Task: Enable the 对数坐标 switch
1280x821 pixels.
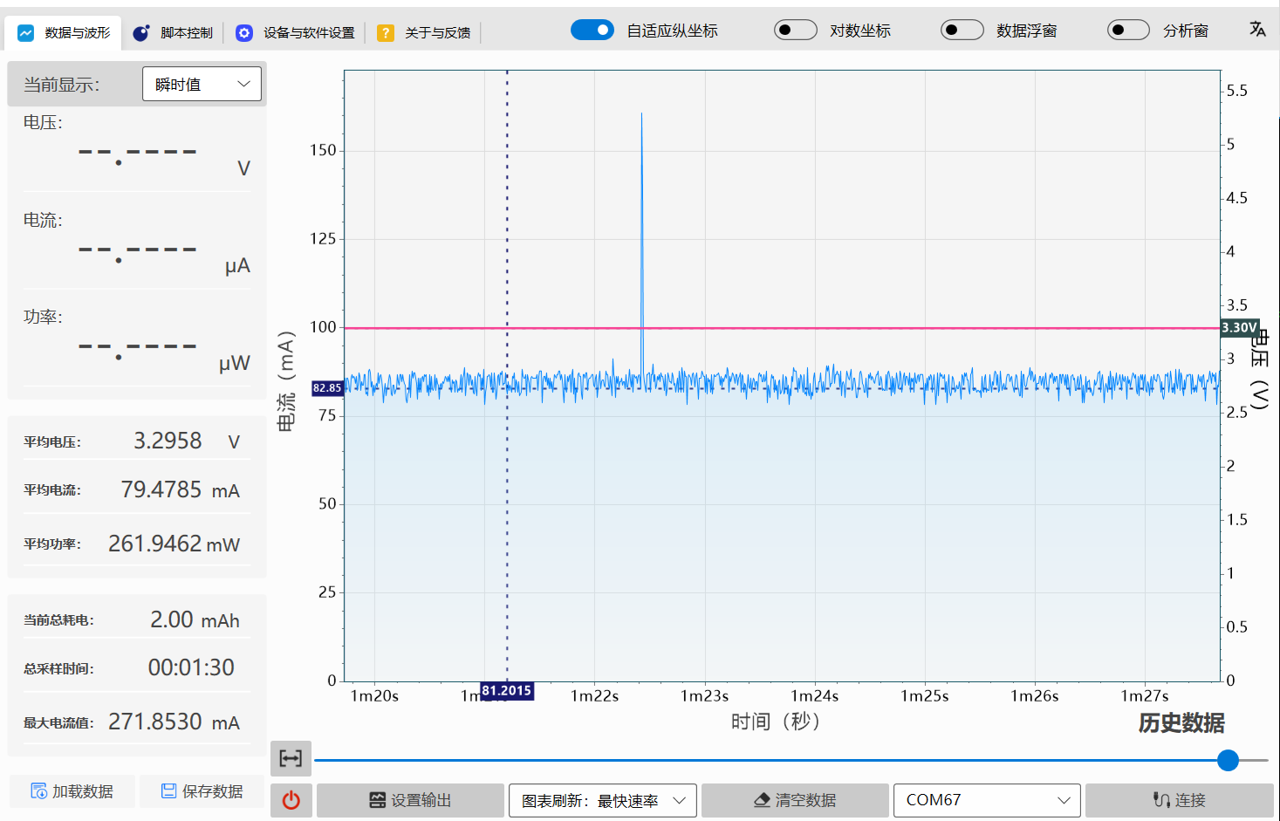Action: (x=795, y=31)
